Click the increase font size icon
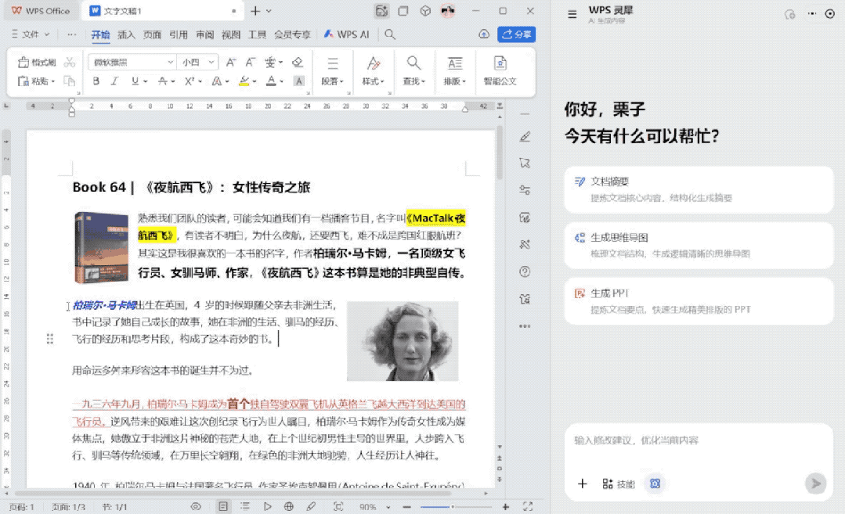The image size is (845, 514). (x=231, y=63)
